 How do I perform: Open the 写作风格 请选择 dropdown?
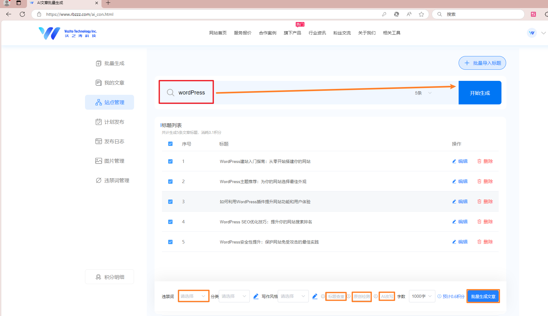click(293, 296)
